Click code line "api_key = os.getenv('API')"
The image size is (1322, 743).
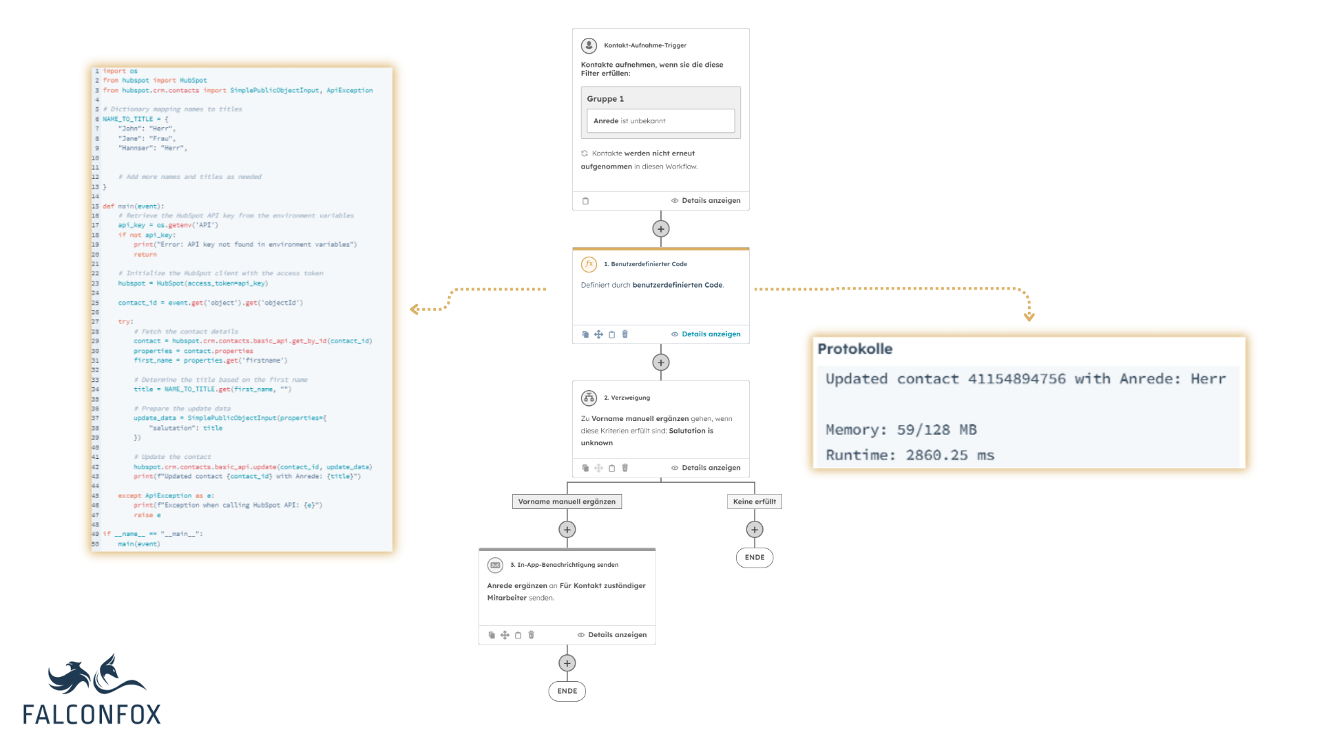[x=168, y=225]
